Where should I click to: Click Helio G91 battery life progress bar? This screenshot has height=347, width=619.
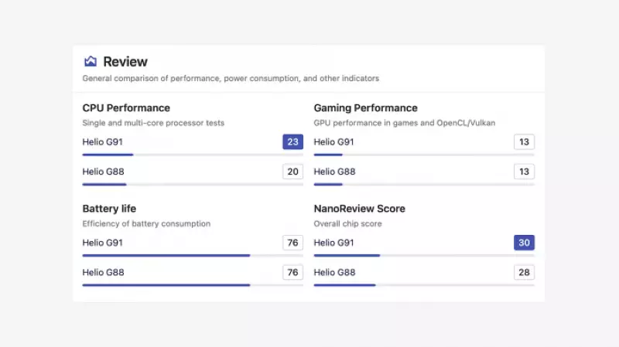[193, 256]
